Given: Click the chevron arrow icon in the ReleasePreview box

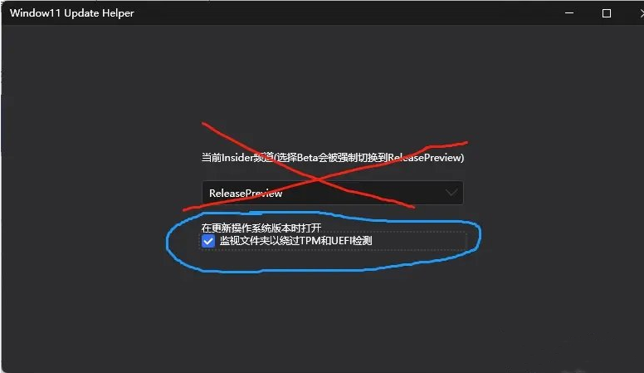Looking at the screenshot, I should [x=451, y=193].
